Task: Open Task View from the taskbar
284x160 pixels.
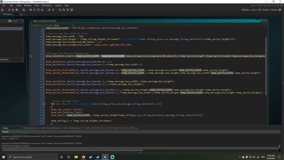Action: [69, 157]
